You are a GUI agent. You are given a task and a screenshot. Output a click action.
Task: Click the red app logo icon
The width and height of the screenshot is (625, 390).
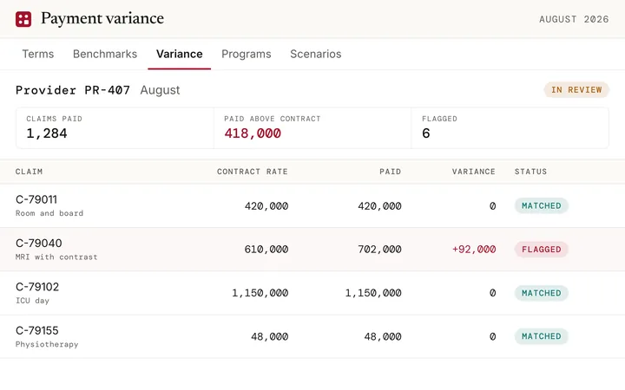click(23, 19)
